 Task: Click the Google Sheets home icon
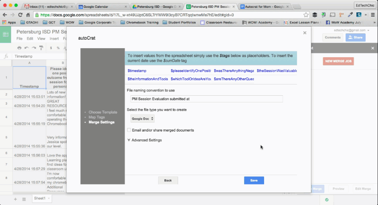[x=6, y=35]
